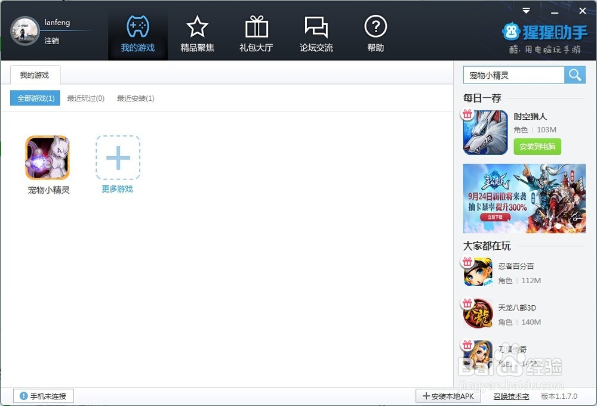The width and height of the screenshot is (597, 406).
Task: Click the 猩猩助手 monkey logo
Action: pos(511,32)
